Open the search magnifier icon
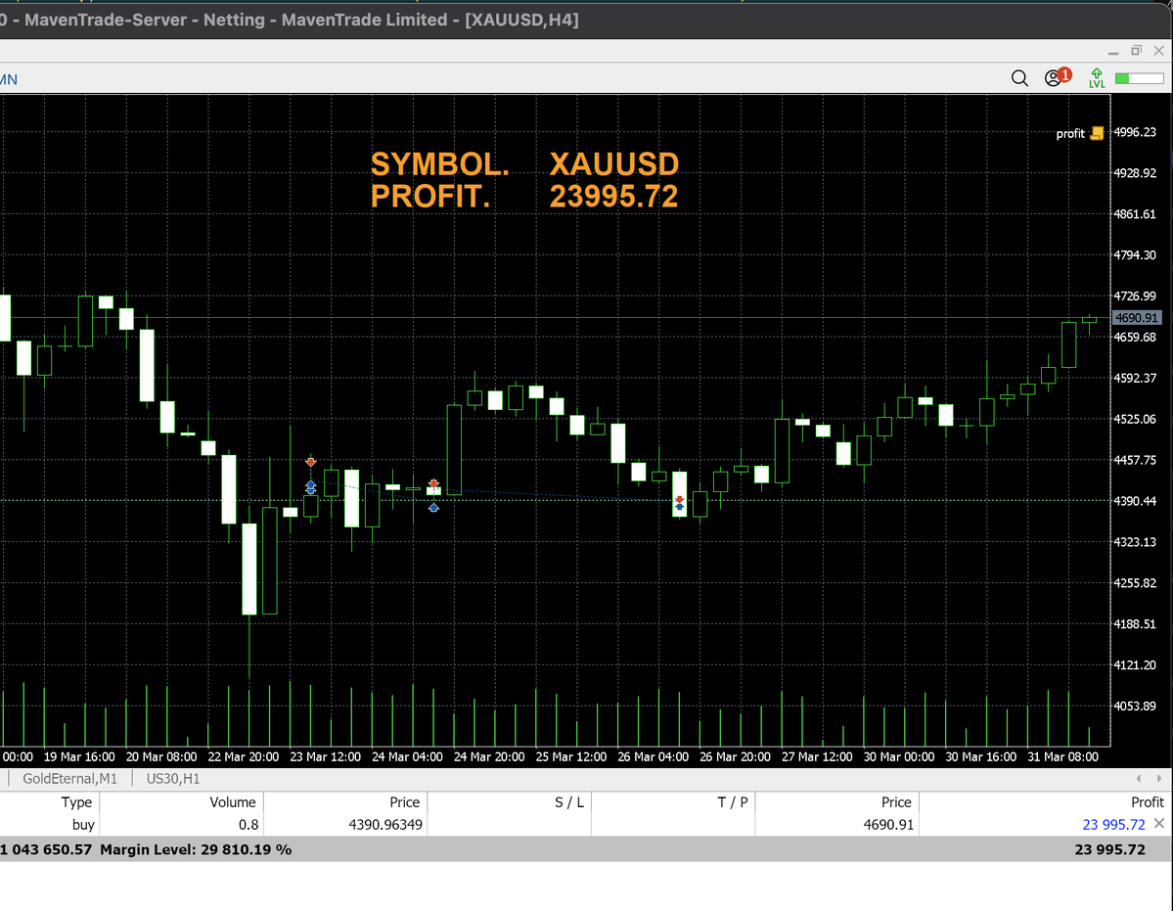Image resolution: width=1173 pixels, height=911 pixels. [1018, 77]
